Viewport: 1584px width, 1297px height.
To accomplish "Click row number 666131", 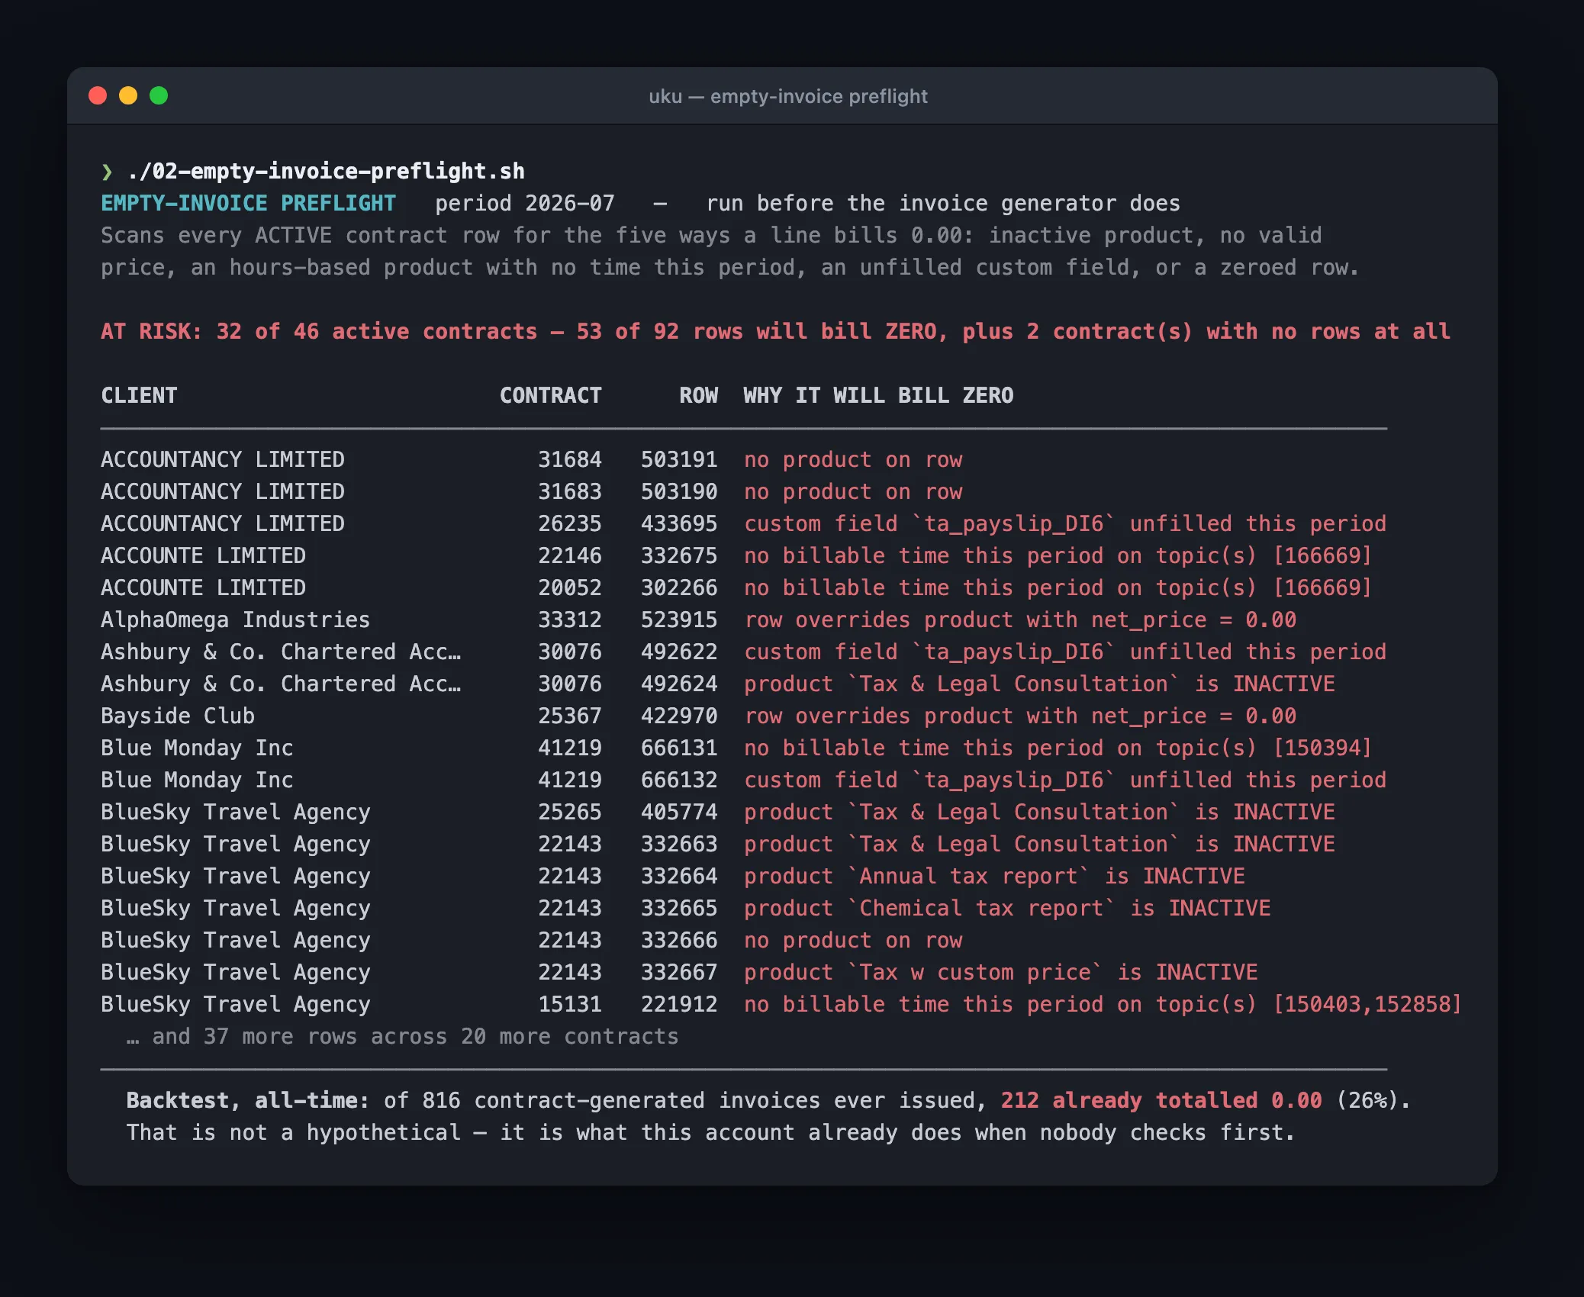I will [679, 748].
